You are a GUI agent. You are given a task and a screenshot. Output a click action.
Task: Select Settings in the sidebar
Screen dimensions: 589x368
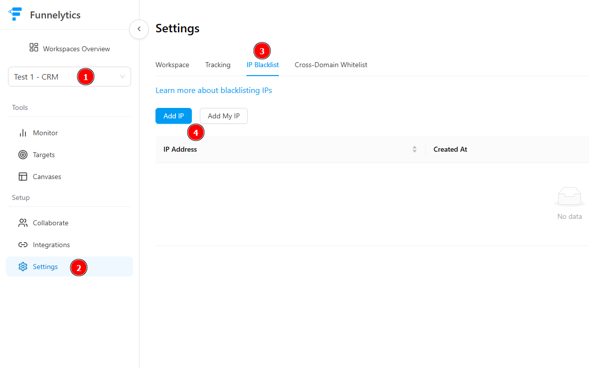[x=69, y=267]
